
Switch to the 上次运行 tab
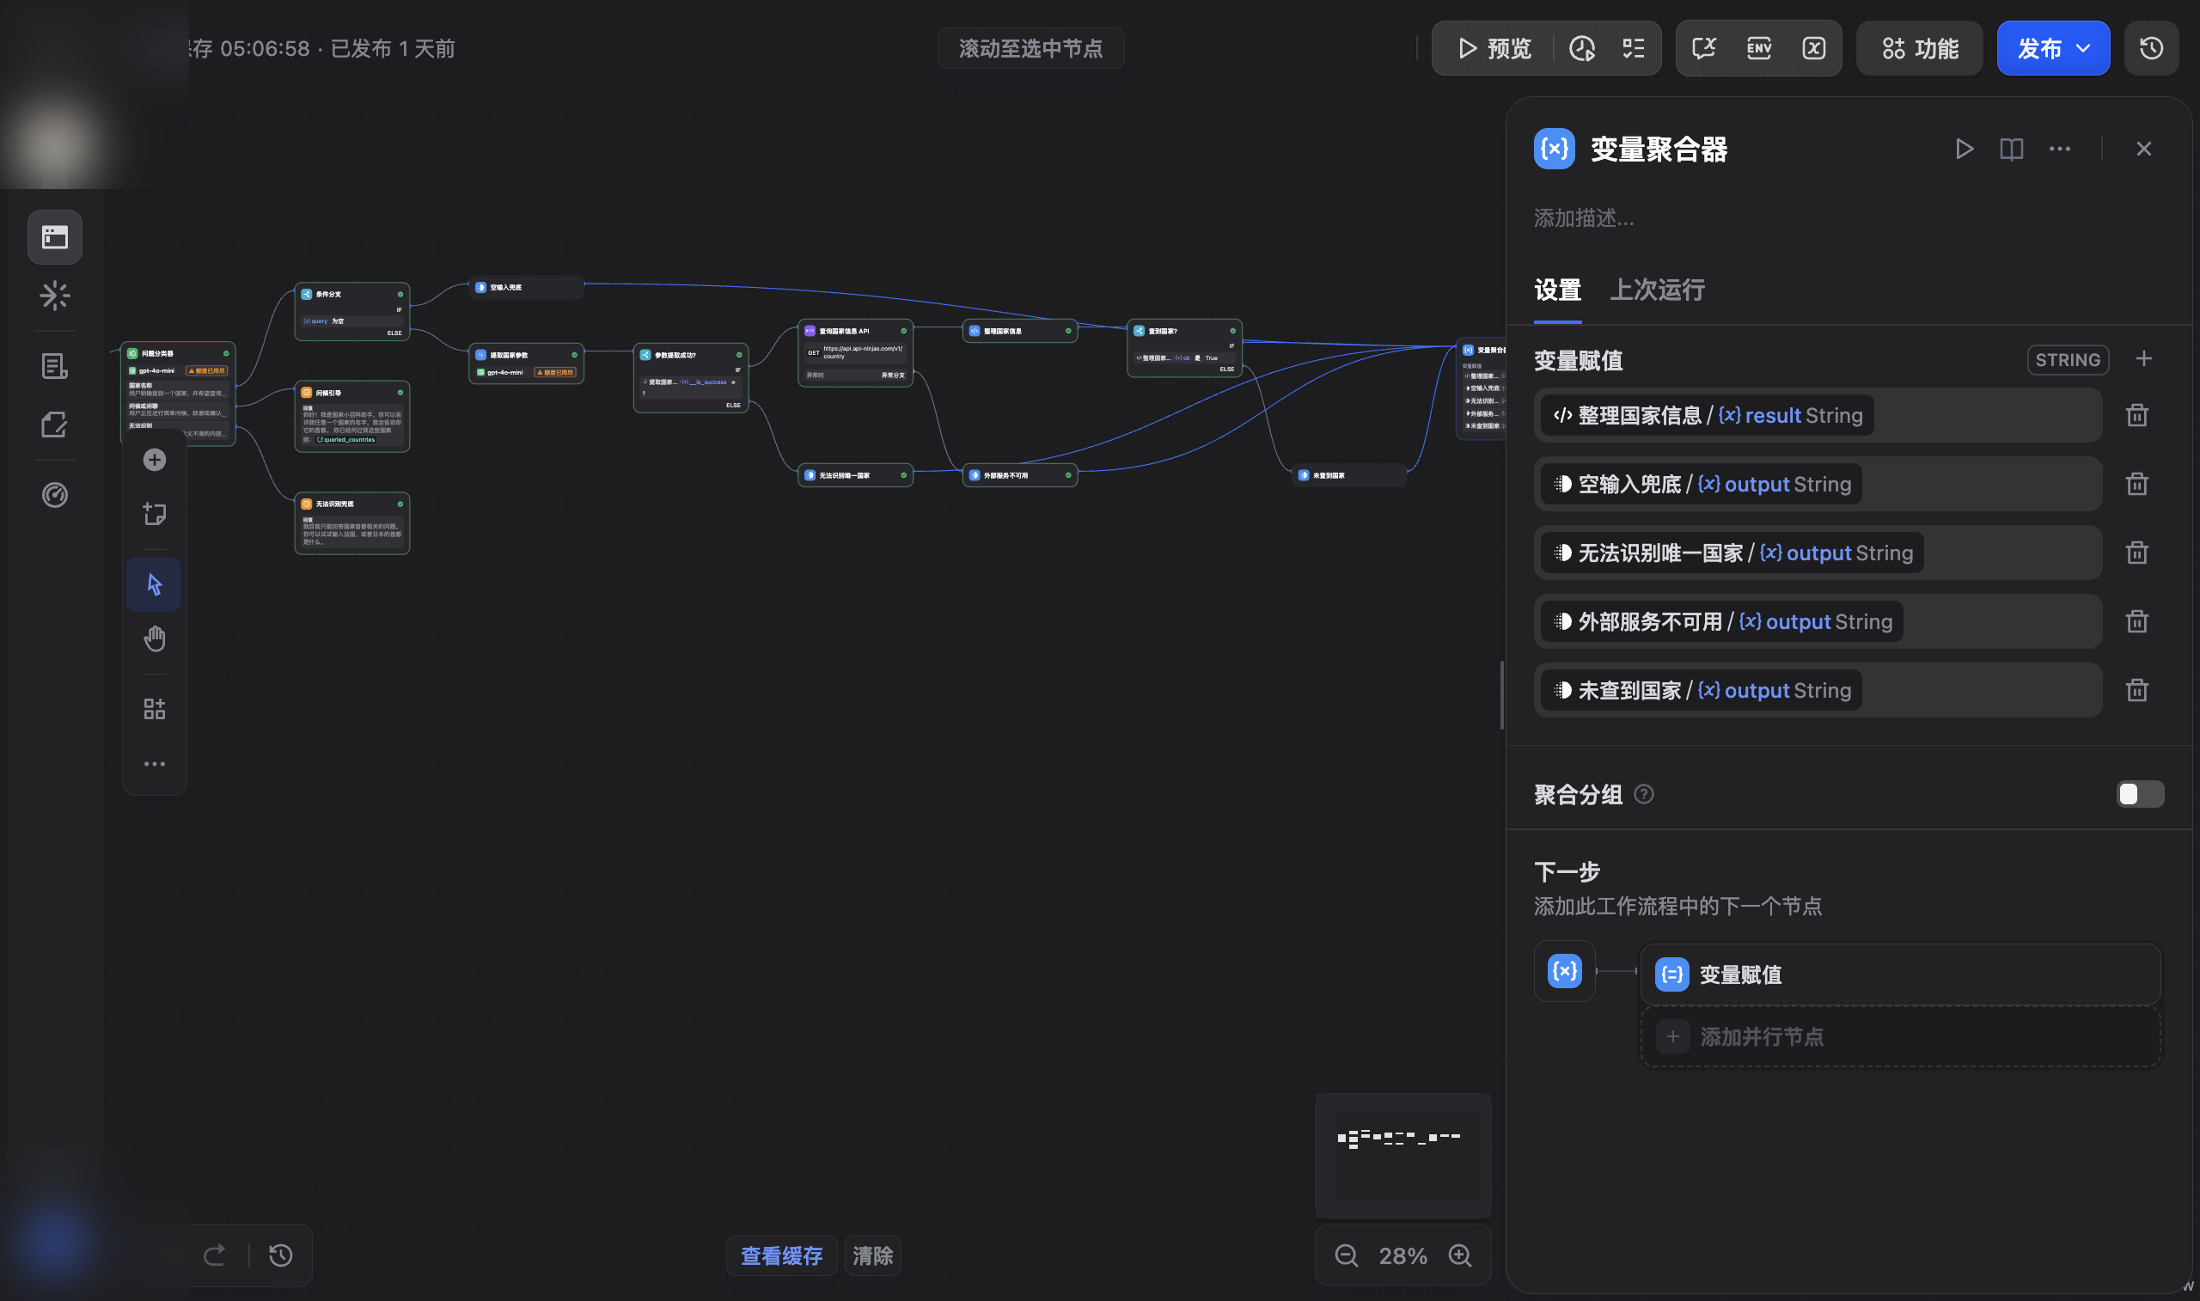[1657, 290]
